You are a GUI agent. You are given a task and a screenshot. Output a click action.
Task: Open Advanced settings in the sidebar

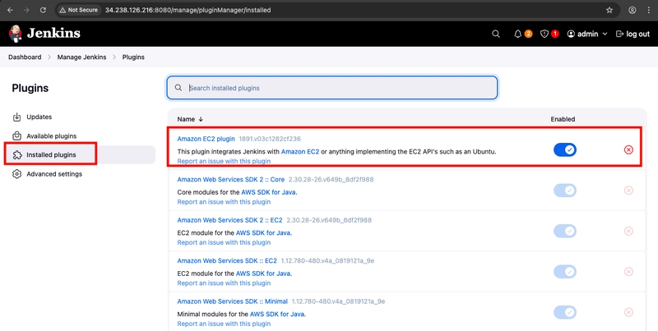point(54,174)
